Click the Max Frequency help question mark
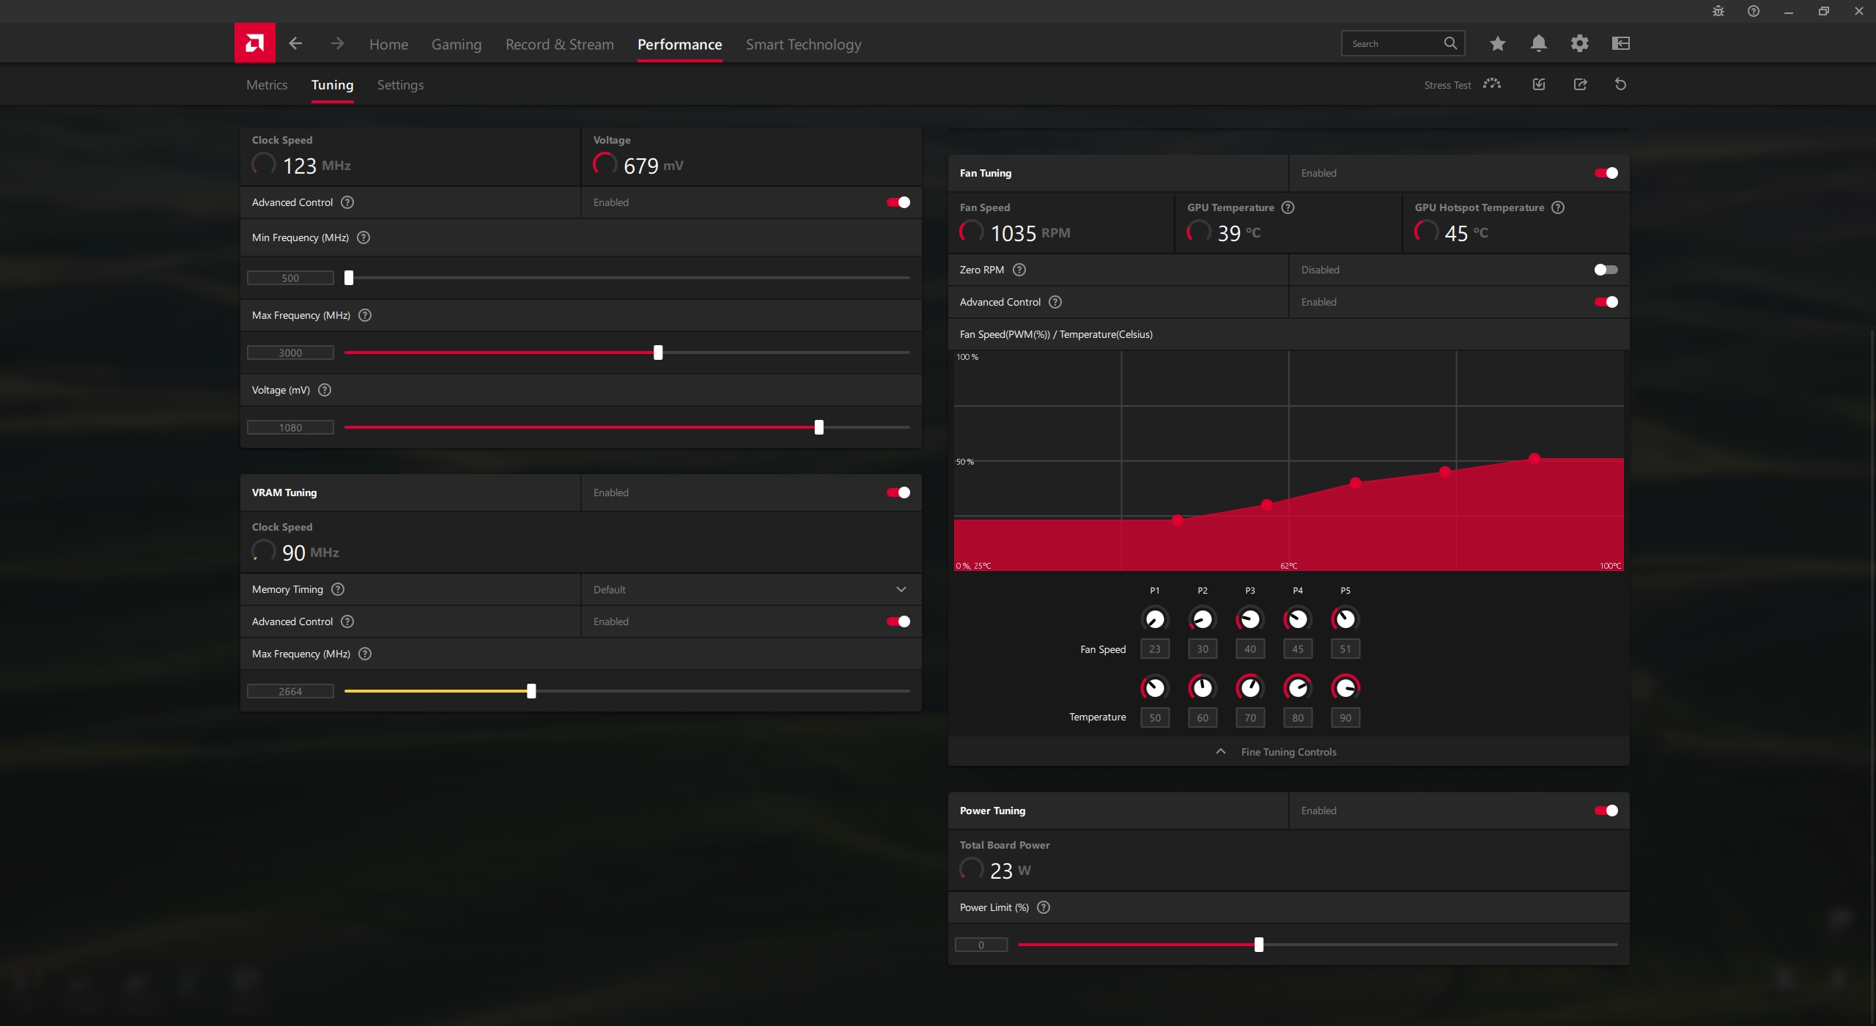1876x1026 pixels. coord(365,315)
